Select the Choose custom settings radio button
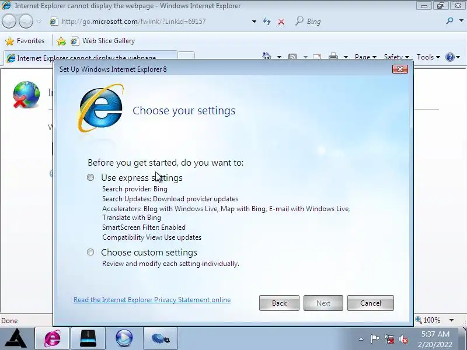 tap(90, 253)
